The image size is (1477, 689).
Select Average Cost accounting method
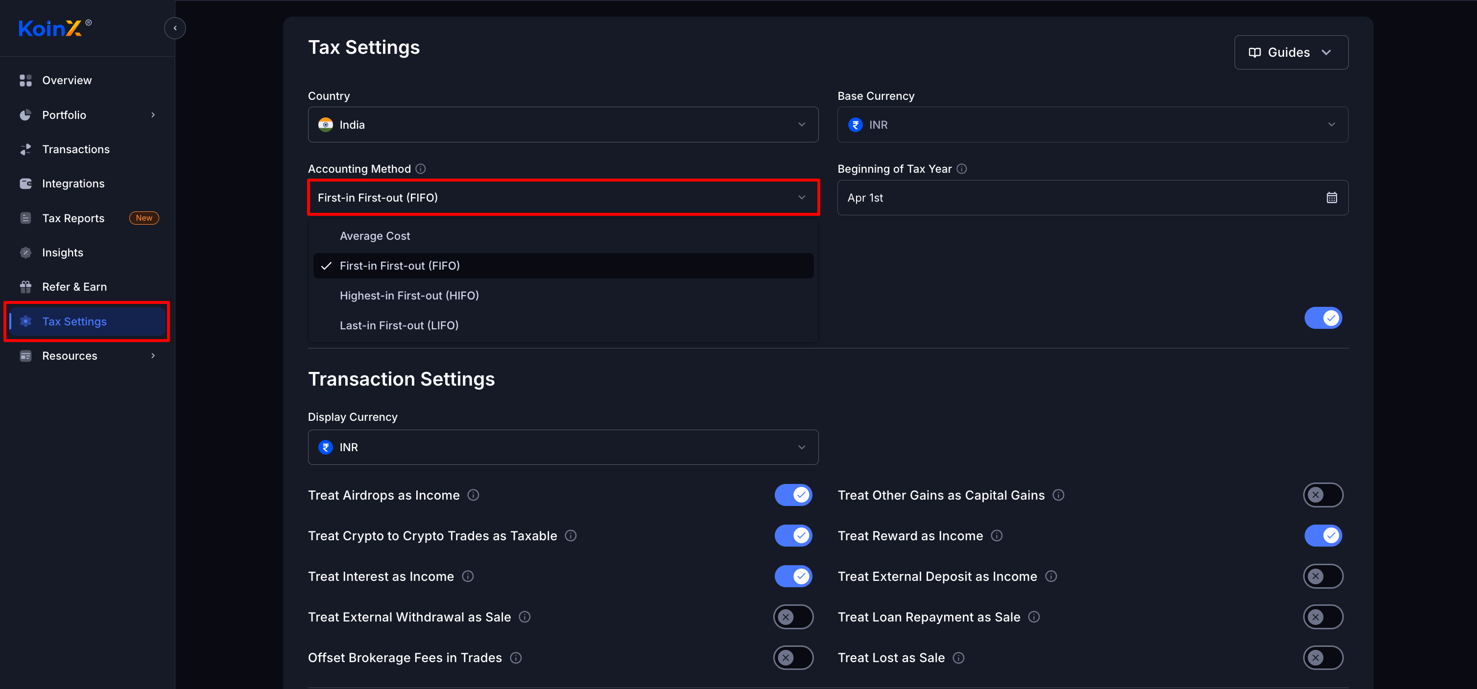coord(375,236)
